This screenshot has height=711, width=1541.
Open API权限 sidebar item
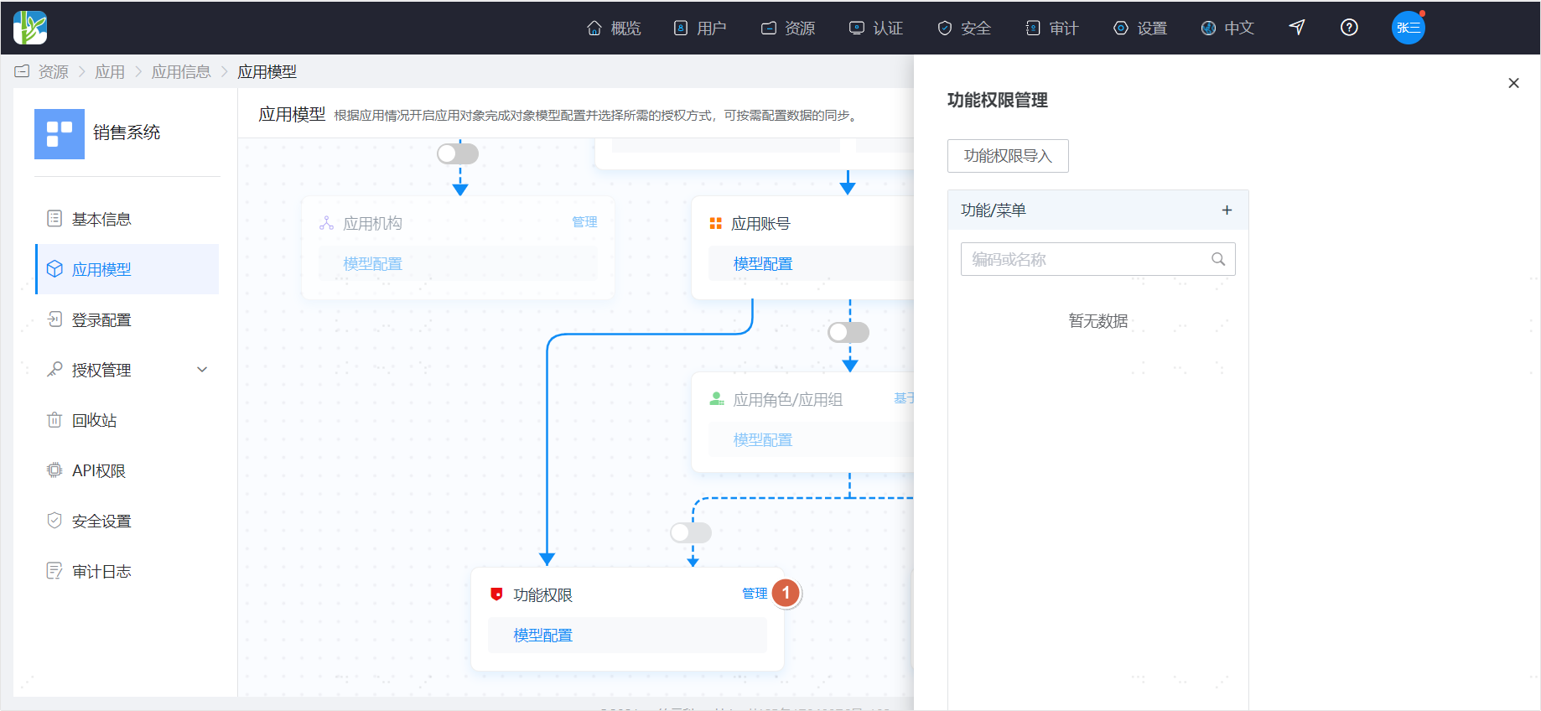pos(127,470)
